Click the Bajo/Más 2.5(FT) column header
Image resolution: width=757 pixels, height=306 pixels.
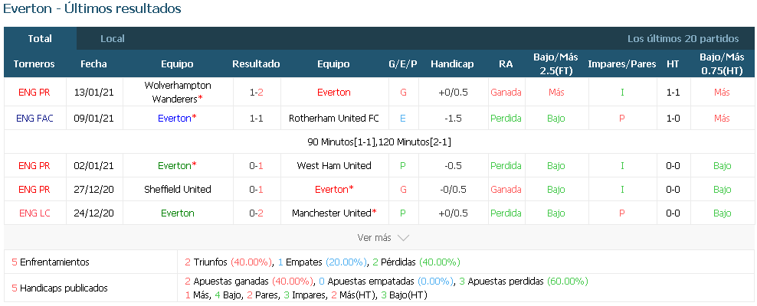pos(555,63)
